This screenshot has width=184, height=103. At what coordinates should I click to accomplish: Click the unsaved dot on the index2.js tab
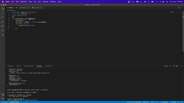[29, 8]
